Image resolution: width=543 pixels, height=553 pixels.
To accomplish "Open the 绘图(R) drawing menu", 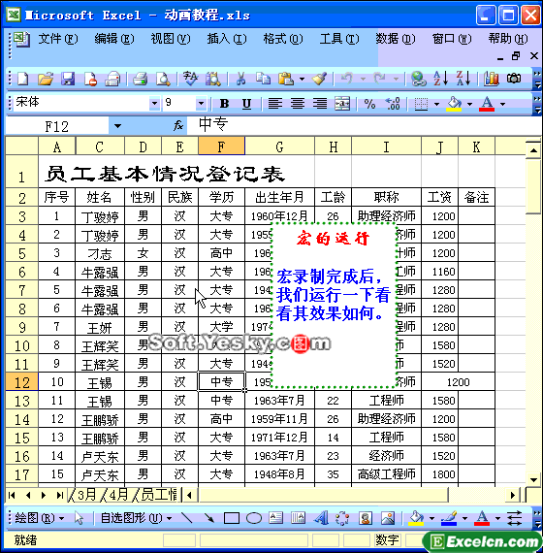I will pos(39,518).
